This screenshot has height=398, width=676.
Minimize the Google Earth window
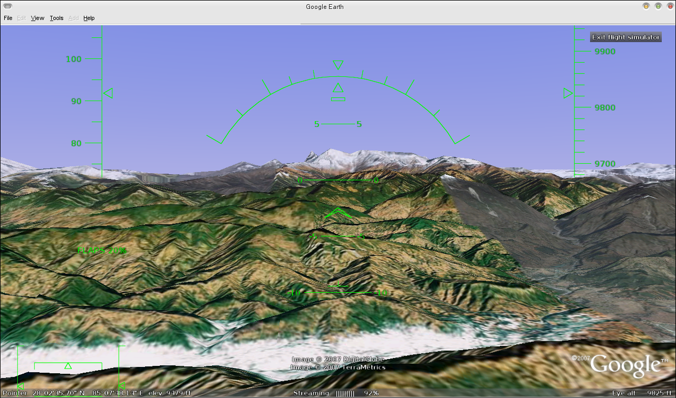pyautogui.click(x=646, y=6)
